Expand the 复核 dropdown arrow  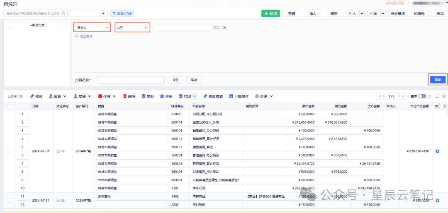[90, 96]
